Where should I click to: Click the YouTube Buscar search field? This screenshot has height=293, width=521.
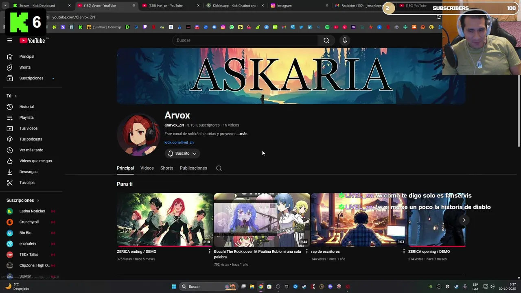[x=245, y=40]
